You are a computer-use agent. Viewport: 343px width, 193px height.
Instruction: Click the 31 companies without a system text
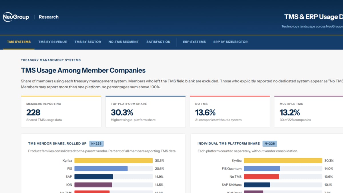click(x=218, y=120)
